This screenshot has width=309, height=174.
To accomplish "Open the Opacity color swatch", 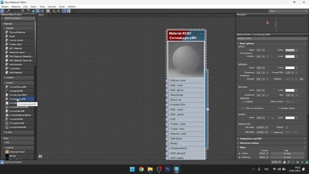I will [x=290, y=118].
